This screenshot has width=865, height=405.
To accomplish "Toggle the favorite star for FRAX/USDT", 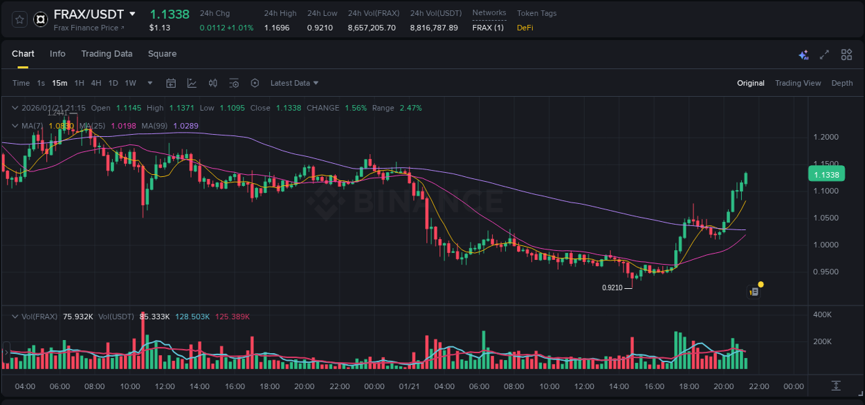I will [x=19, y=19].
